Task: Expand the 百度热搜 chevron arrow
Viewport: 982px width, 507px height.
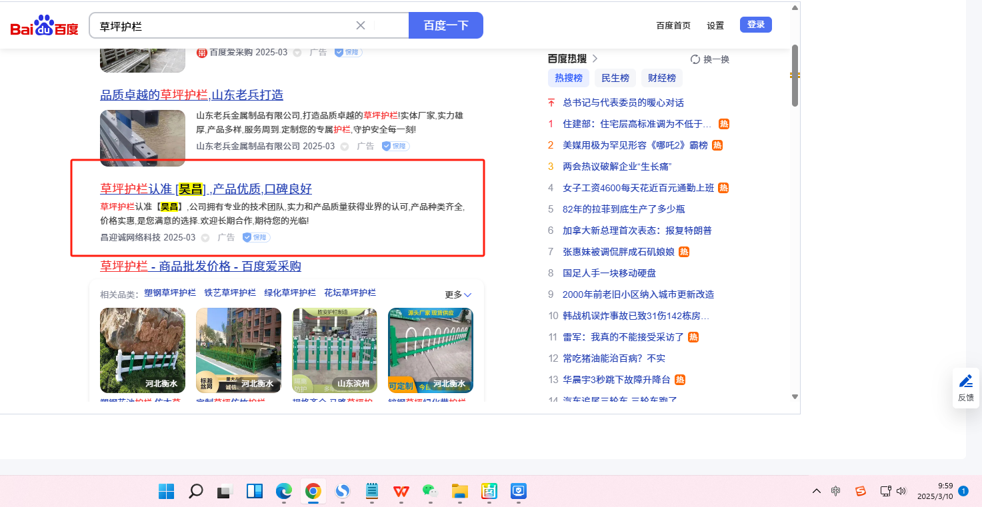Action: [x=595, y=59]
